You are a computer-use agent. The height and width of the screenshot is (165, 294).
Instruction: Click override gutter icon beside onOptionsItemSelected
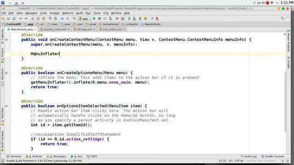[x=6, y=106]
